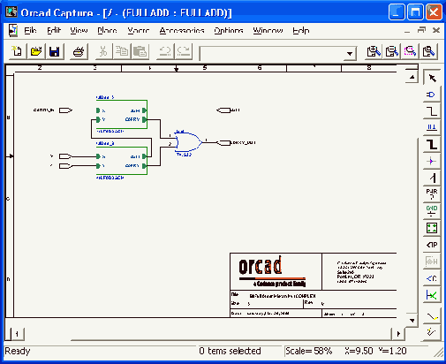Image resolution: width=446 pixels, height=364 pixels.
Task: Click the Scale=58% status bar value
Action: (x=309, y=351)
